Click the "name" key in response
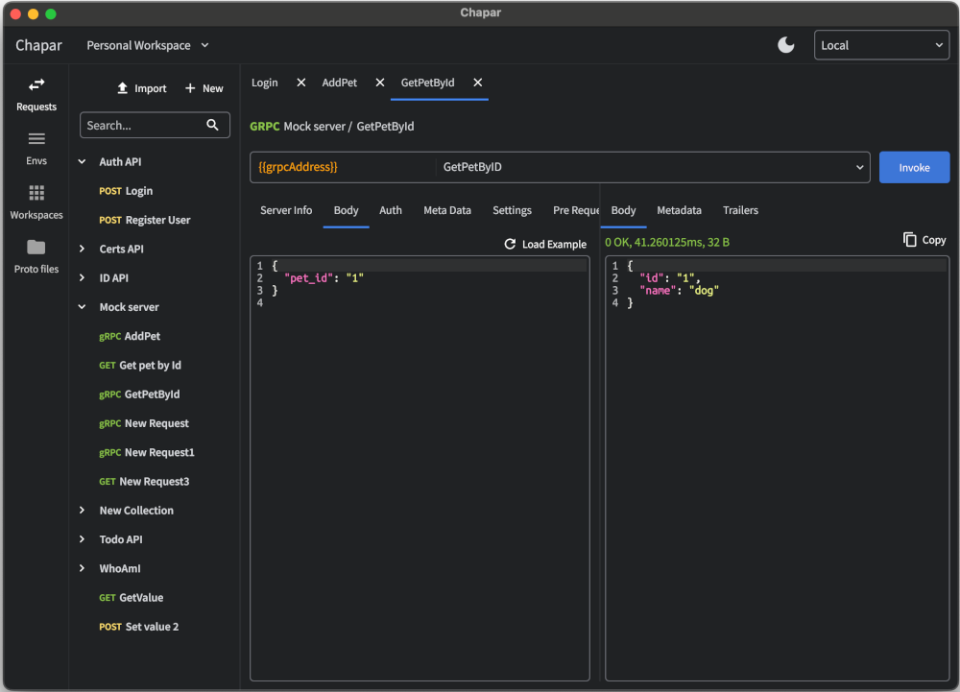 (658, 290)
